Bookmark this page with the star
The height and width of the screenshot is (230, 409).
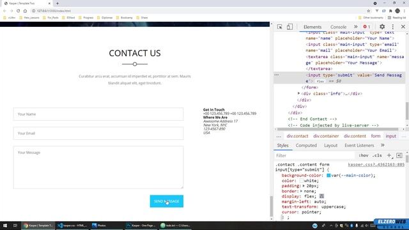[x=369, y=11]
